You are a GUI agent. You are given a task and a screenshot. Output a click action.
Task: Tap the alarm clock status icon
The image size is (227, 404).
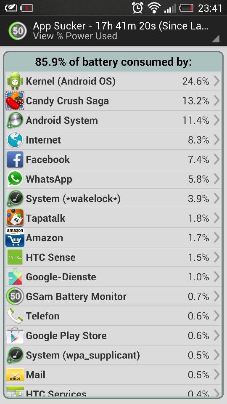click(x=138, y=8)
